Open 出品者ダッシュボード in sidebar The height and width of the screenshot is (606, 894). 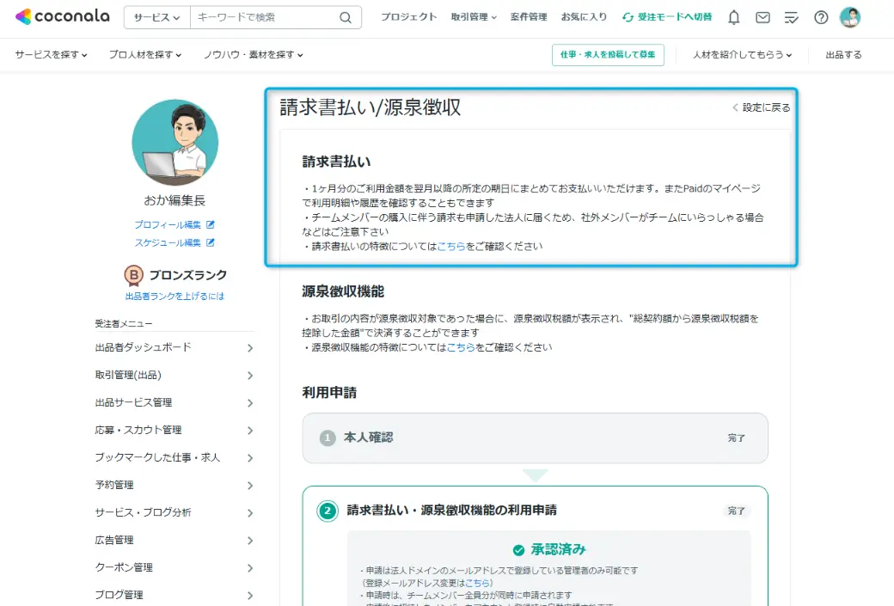coord(175,348)
